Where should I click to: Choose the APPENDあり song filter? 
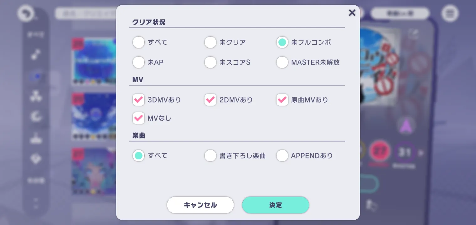(x=282, y=156)
